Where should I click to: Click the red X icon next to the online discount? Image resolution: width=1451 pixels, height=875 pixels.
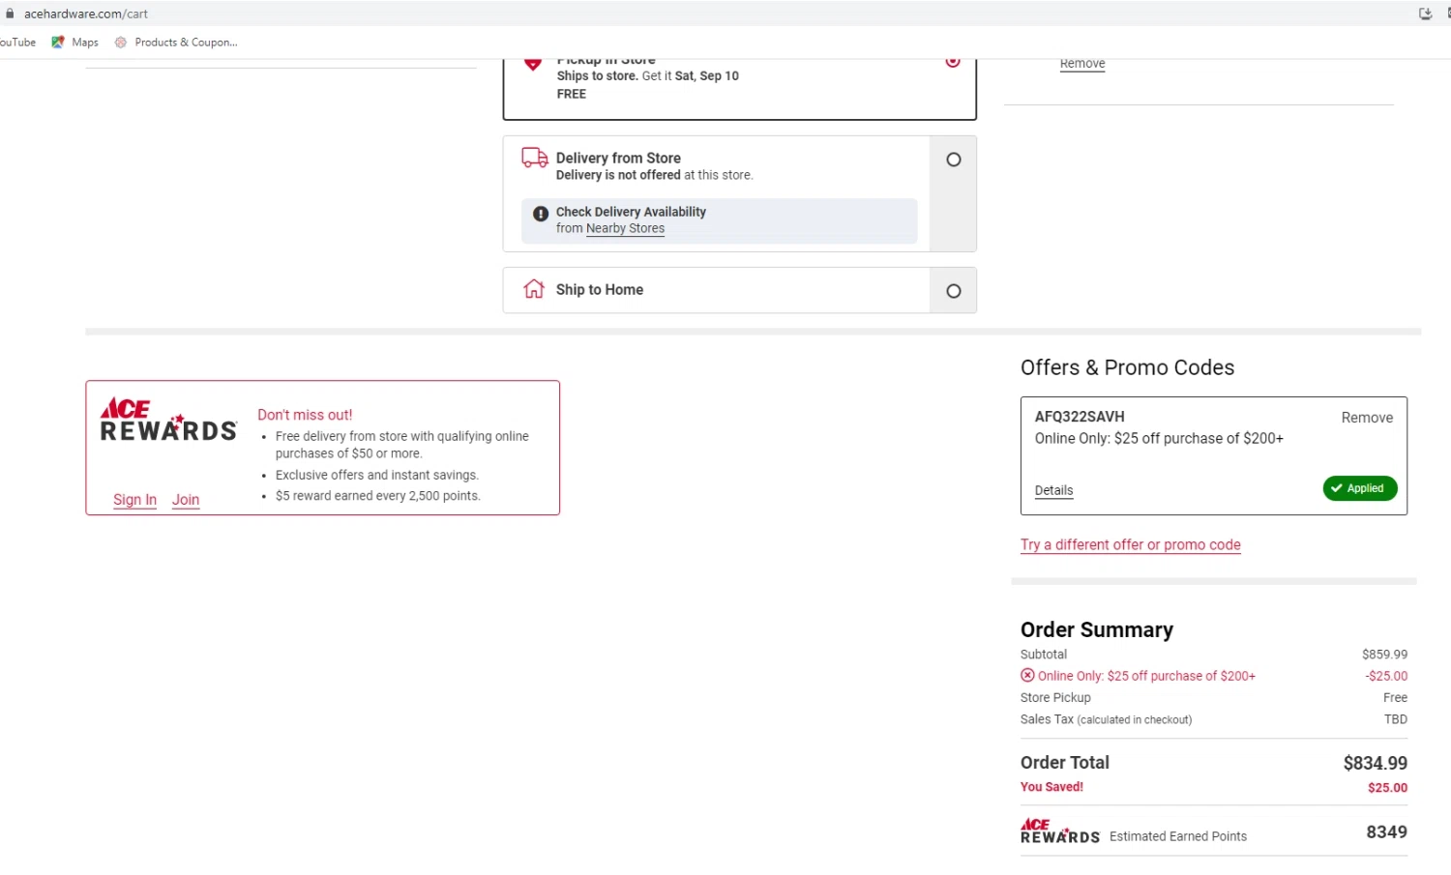1027,676
